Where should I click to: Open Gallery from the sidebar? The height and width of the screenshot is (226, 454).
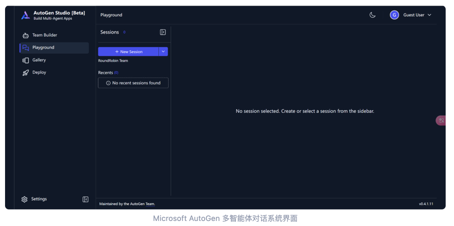[x=54, y=60]
